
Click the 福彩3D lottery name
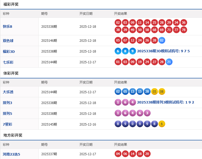[9, 51]
